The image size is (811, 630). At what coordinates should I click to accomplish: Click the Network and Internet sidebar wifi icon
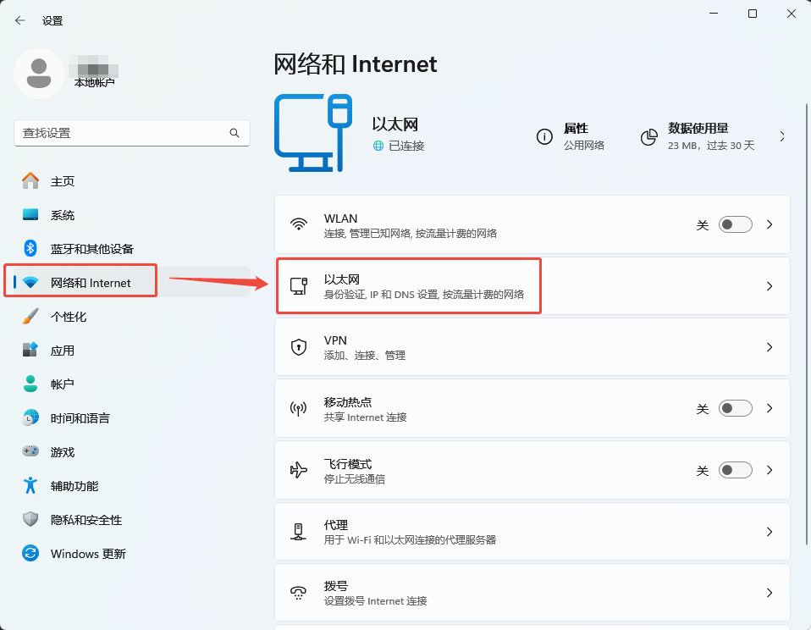click(30, 283)
